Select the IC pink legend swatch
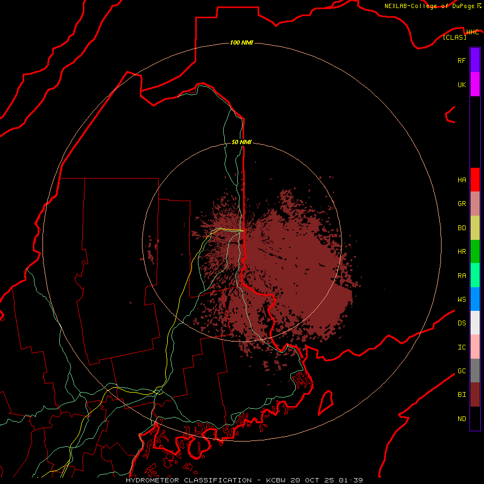The image size is (484, 484). [x=475, y=347]
